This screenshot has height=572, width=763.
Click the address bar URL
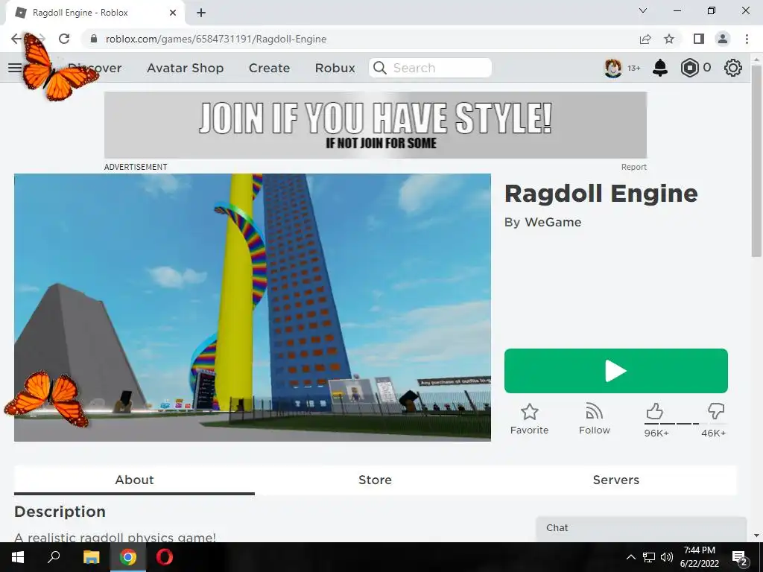[x=215, y=39]
